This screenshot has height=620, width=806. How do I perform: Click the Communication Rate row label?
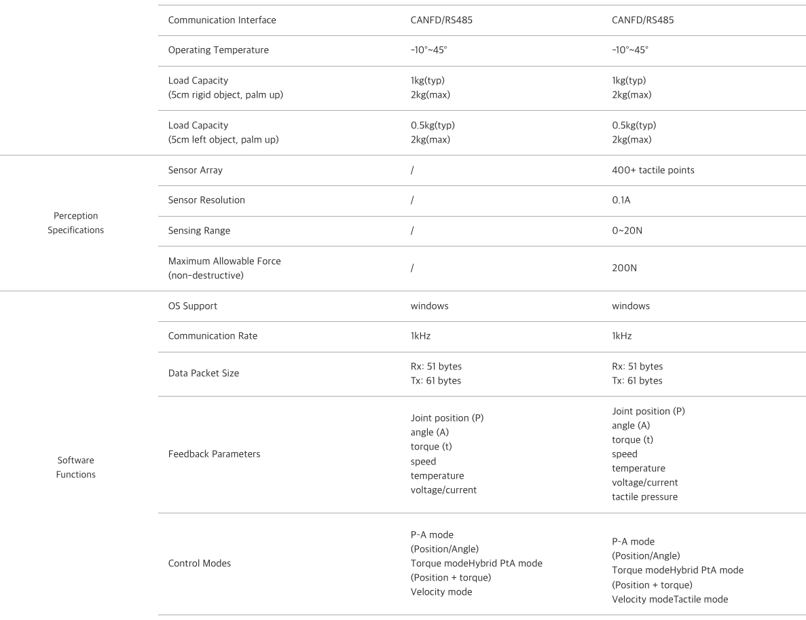[213, 336]
